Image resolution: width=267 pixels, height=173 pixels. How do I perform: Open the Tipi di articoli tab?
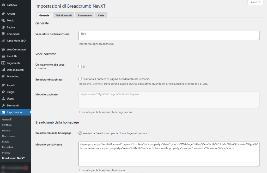pyautogui.click(x=63, y=15)
